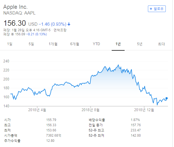The height and width of the screenshot is (147, 174).
Task: Click the 면책조항 disclaimer link
Action: click(x=60, y=30)
